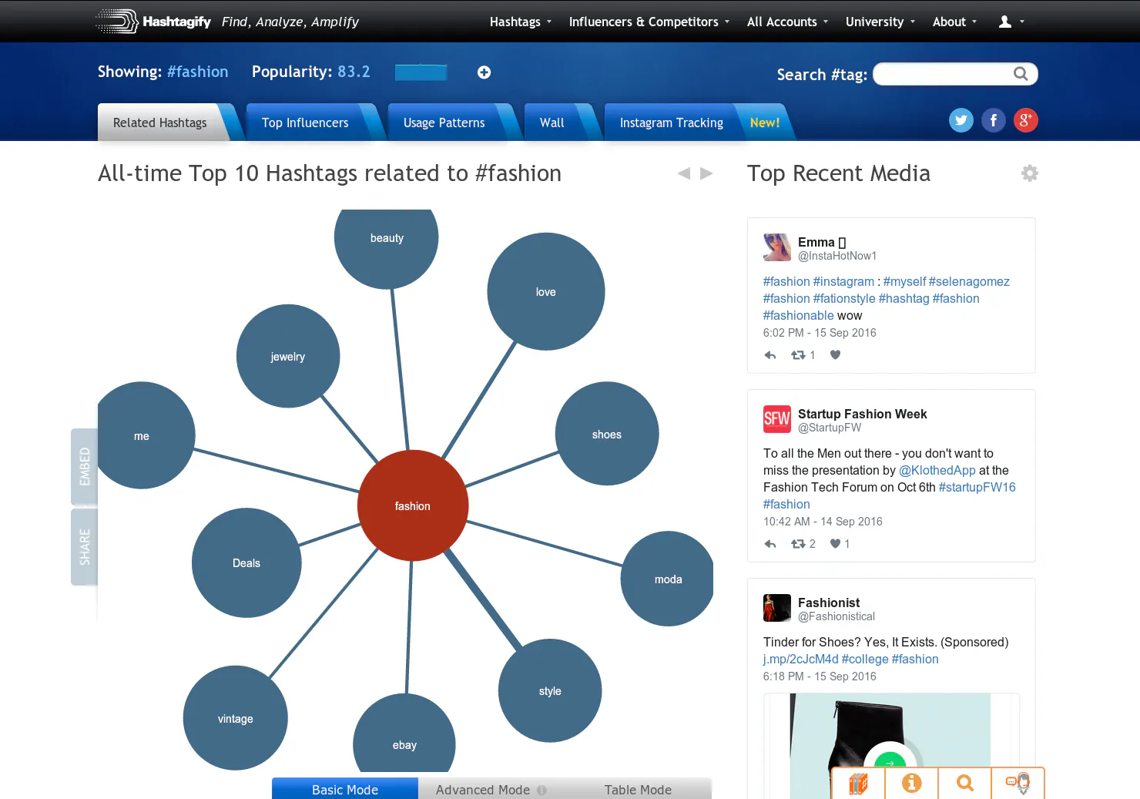Switch to Advanced Mode

483,789
